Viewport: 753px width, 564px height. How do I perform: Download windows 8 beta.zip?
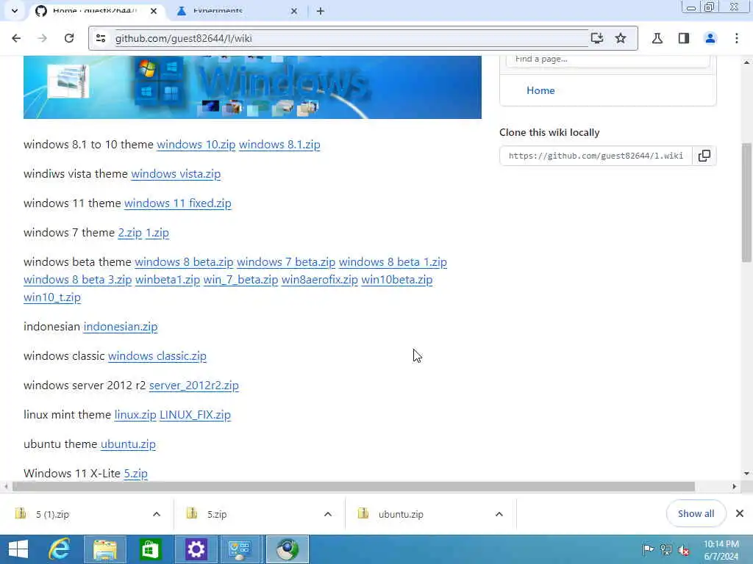[x=184, y=262]
